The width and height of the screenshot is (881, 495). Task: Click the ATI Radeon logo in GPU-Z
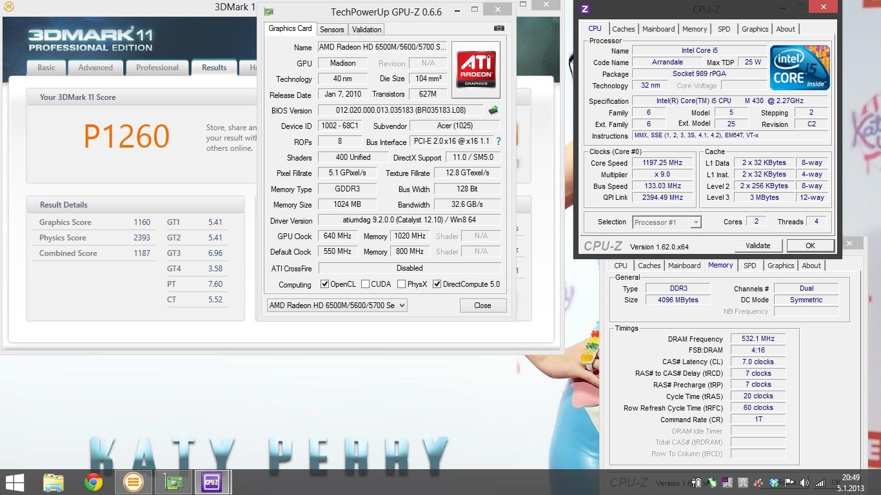click(x=476, y=69)
